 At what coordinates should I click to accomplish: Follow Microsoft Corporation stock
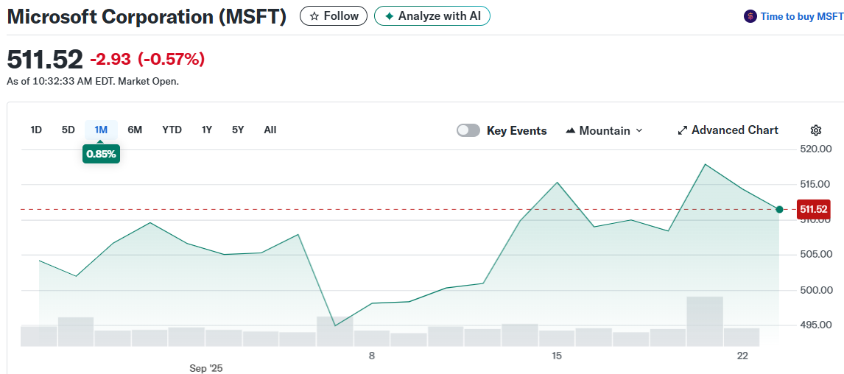tap(334, 16)
